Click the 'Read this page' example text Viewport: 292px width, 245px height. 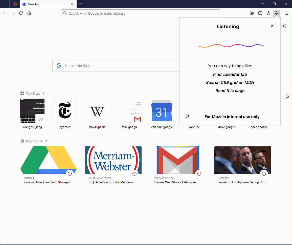click(x=230, y=91)
